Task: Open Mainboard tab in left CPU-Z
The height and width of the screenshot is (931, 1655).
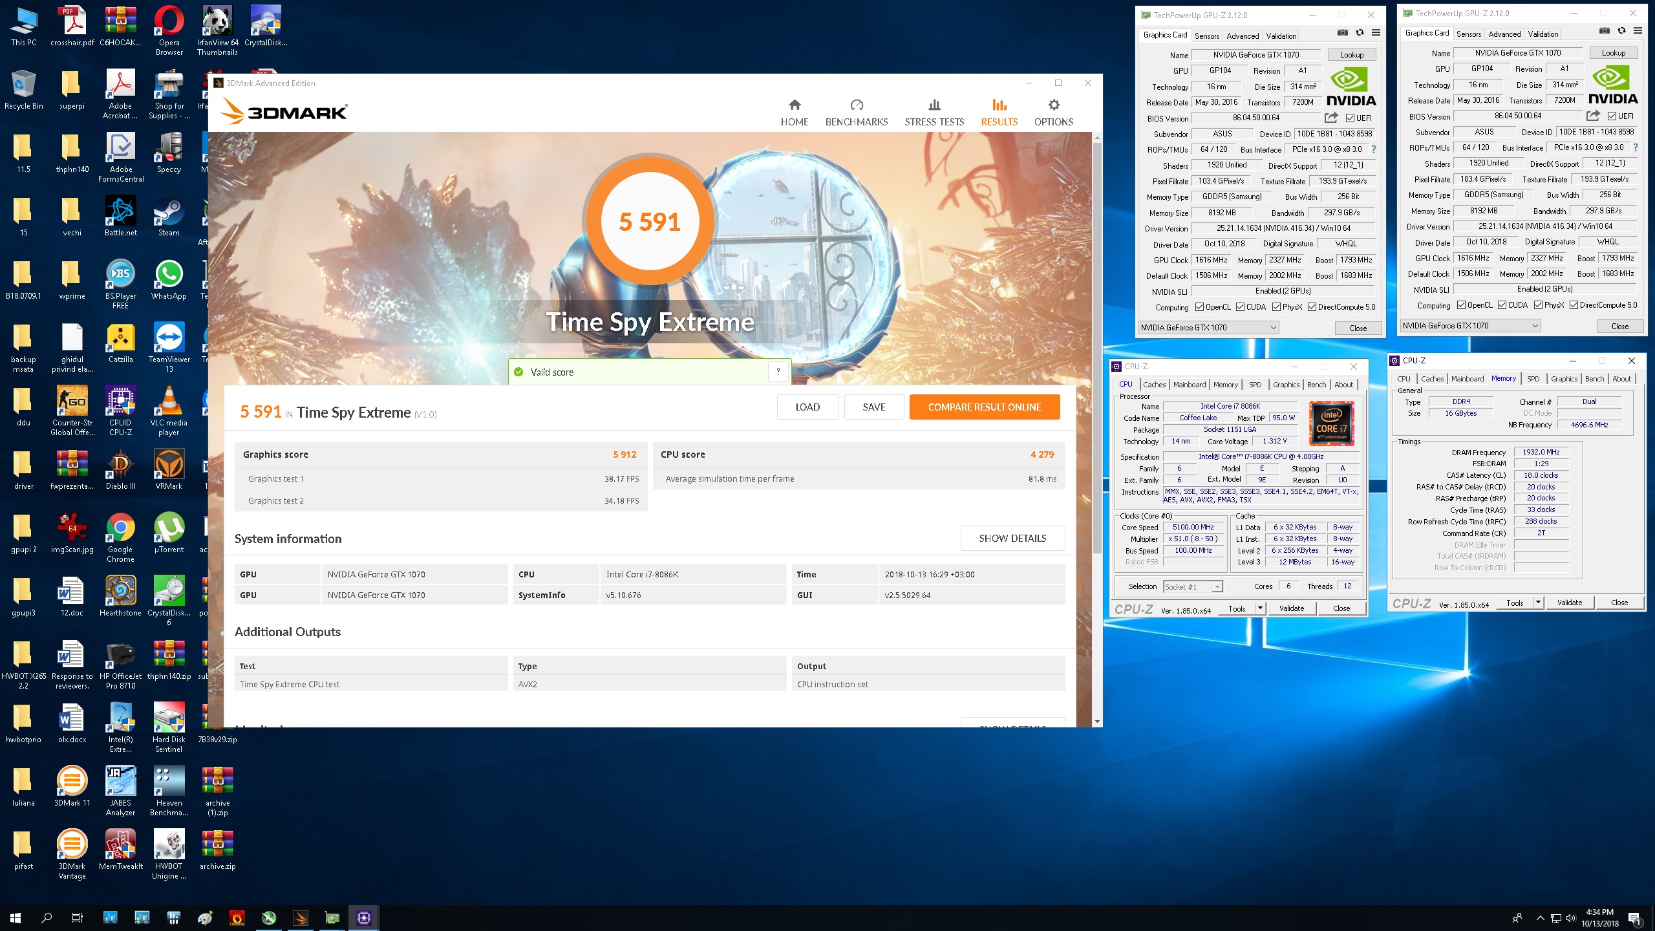Action: (1190, 385)
